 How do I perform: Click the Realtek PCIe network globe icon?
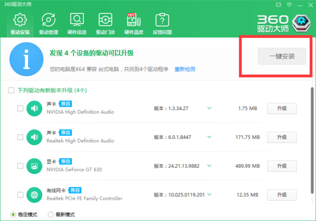[34, 195]
